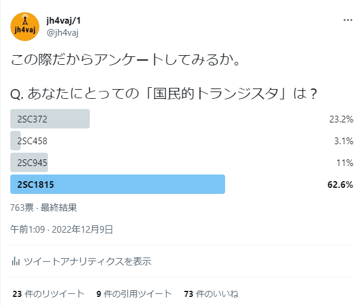Click the poll question text 国民的トランジスタ
This screenshot has height=306, width=361.
[216, 94]
